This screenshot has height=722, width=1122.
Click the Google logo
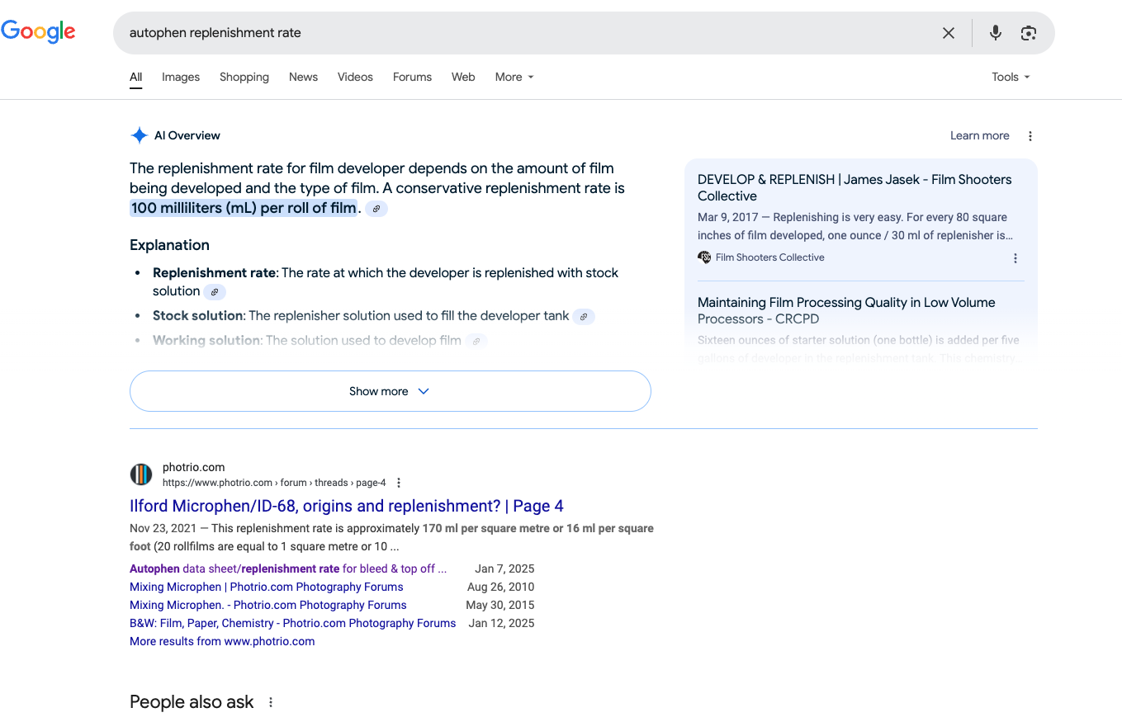pyautogui.click(x=38, y=32)
